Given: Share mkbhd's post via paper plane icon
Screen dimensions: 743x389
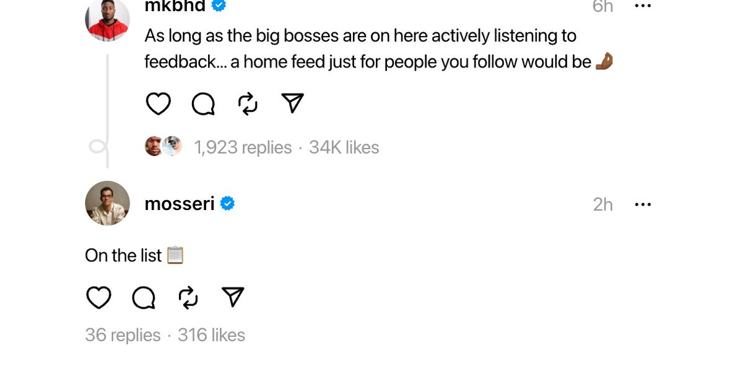Looking at the screenshot, I should point(292,103).
